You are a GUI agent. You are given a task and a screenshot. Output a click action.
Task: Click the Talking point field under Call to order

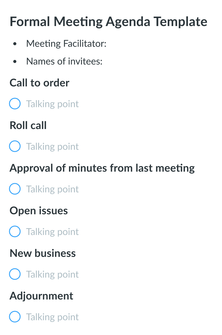tap(52, 104)
